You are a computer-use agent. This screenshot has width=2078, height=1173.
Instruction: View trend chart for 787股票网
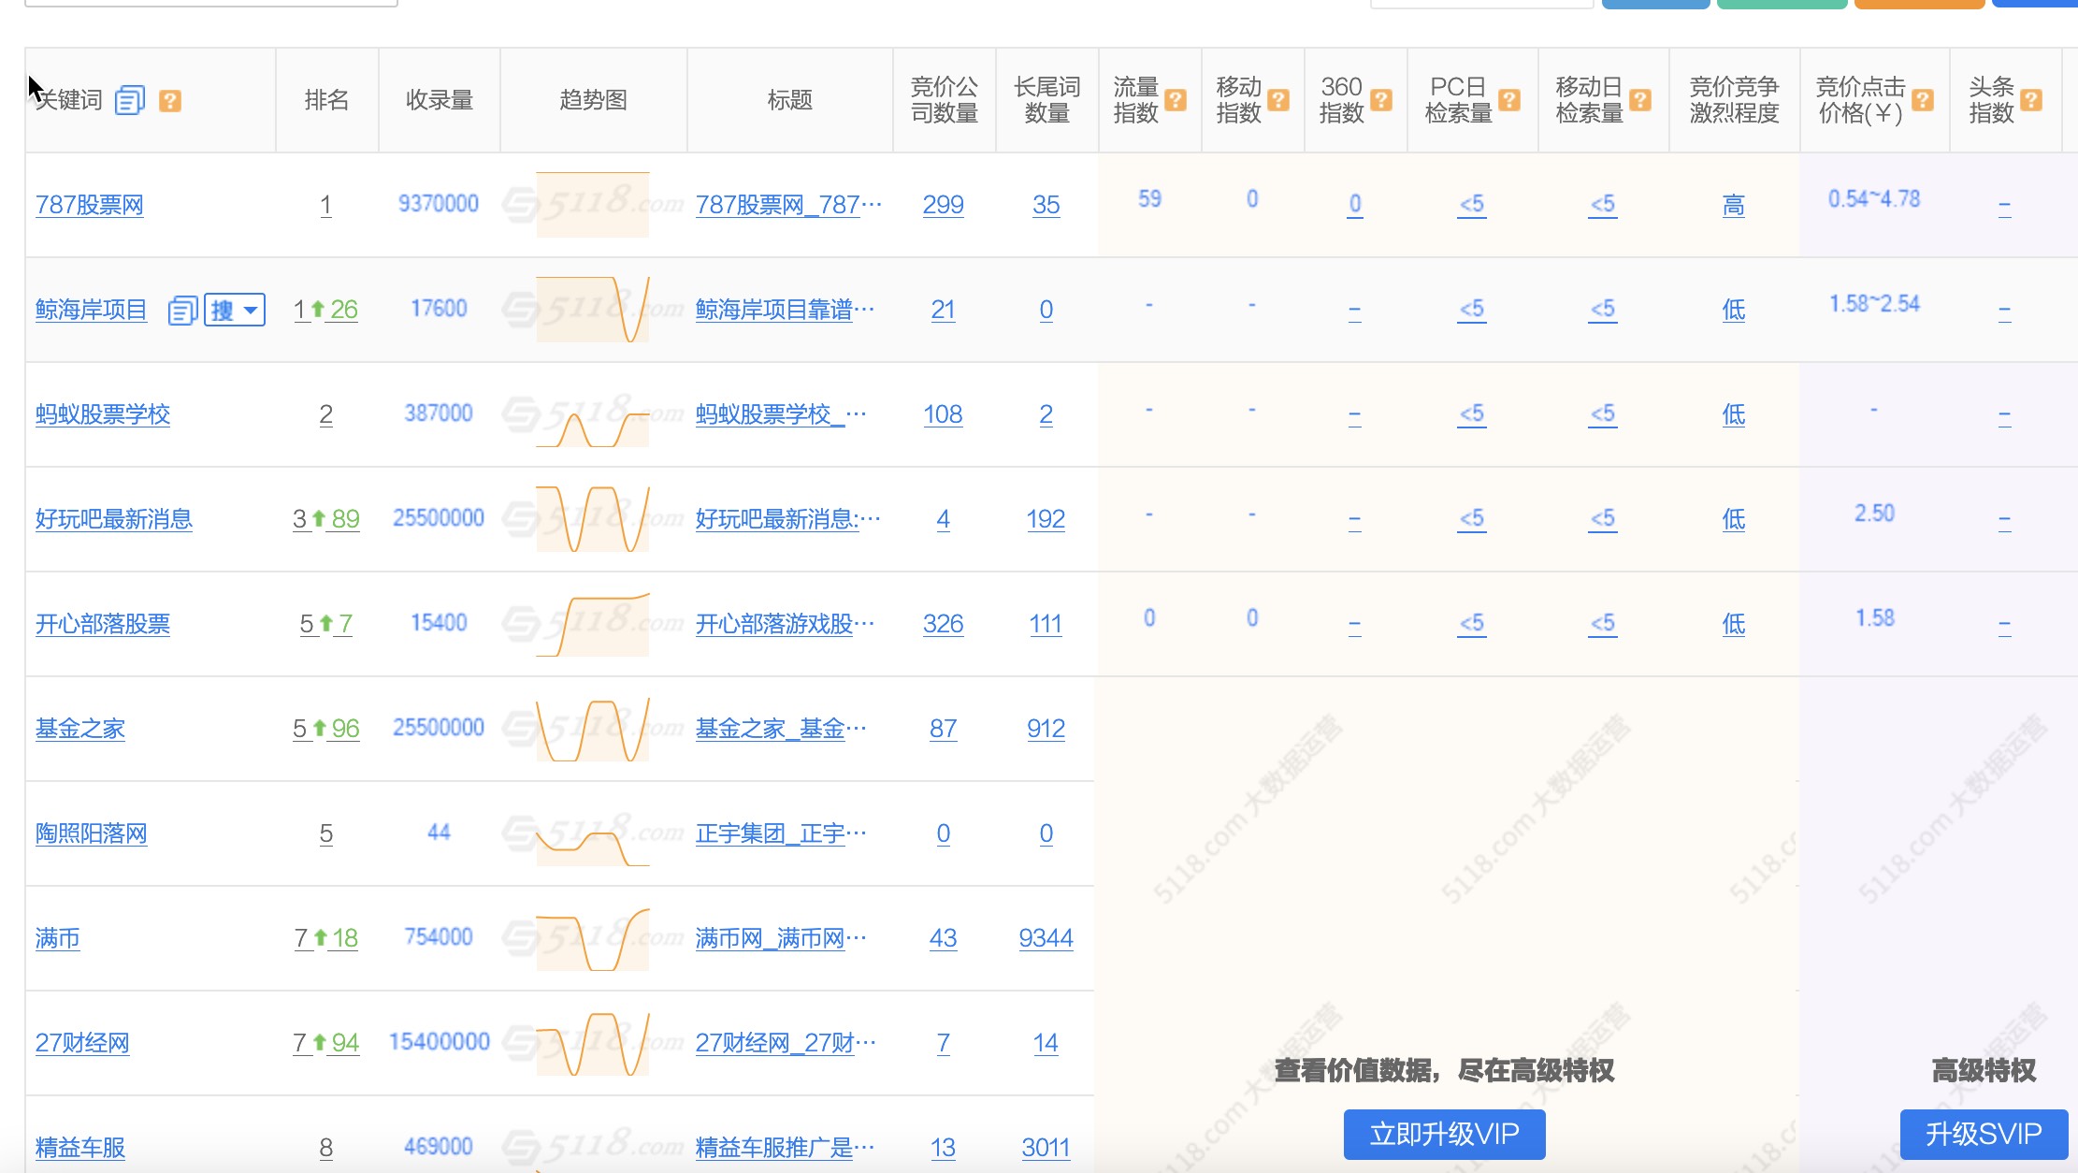pos(593,205)
